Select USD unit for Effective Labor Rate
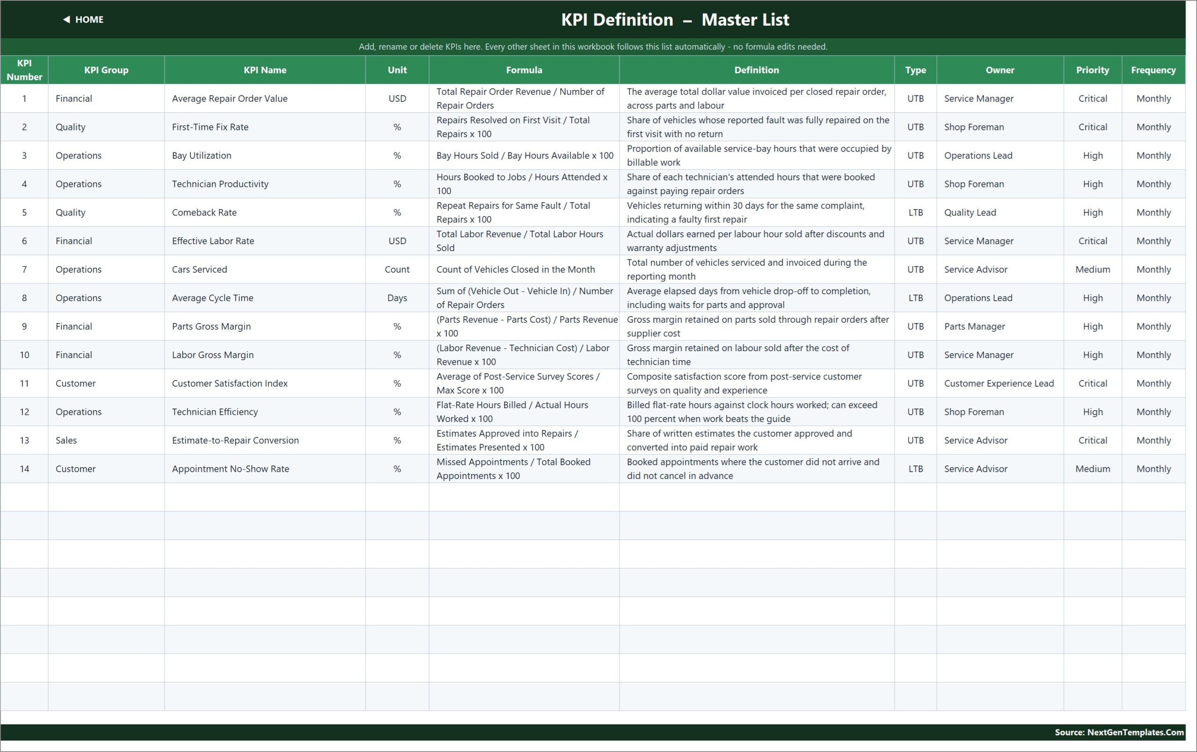This screenshot has width=1197, height=752. pyautogui.click(x=397, y=240)
